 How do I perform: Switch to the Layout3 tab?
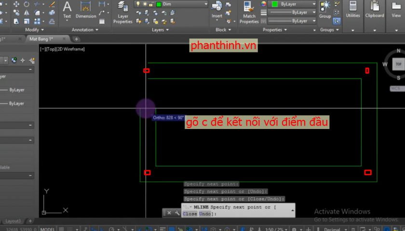point(13,221)
